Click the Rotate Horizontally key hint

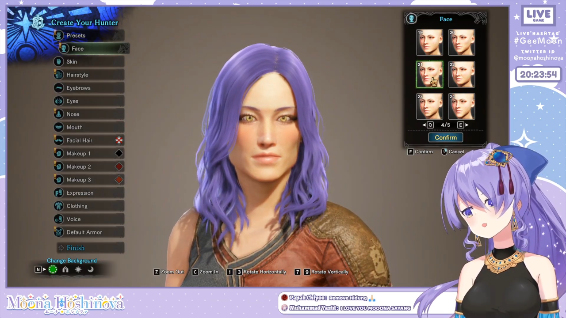[256, 272]
